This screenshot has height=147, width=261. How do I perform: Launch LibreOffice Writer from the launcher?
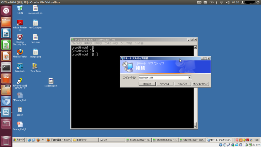tap(6, 33)
